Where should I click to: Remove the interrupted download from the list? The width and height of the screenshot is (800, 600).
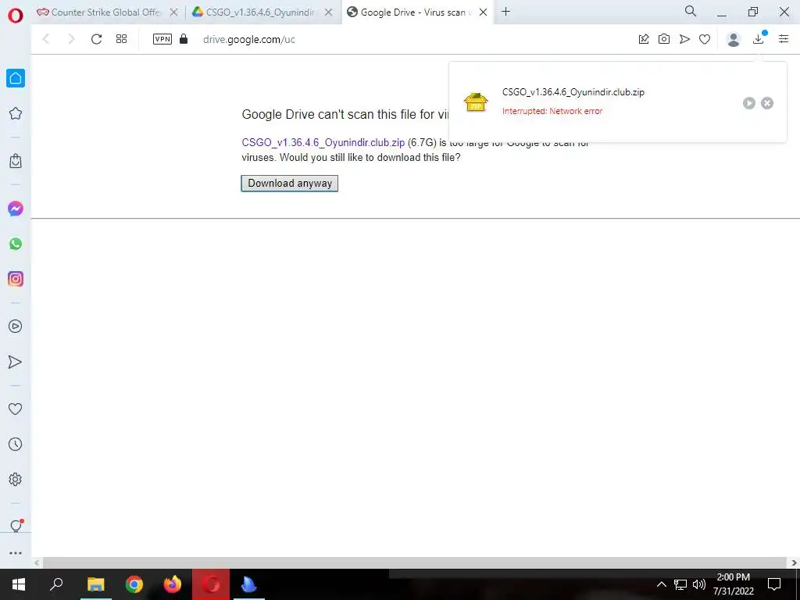tap(767, 103)
